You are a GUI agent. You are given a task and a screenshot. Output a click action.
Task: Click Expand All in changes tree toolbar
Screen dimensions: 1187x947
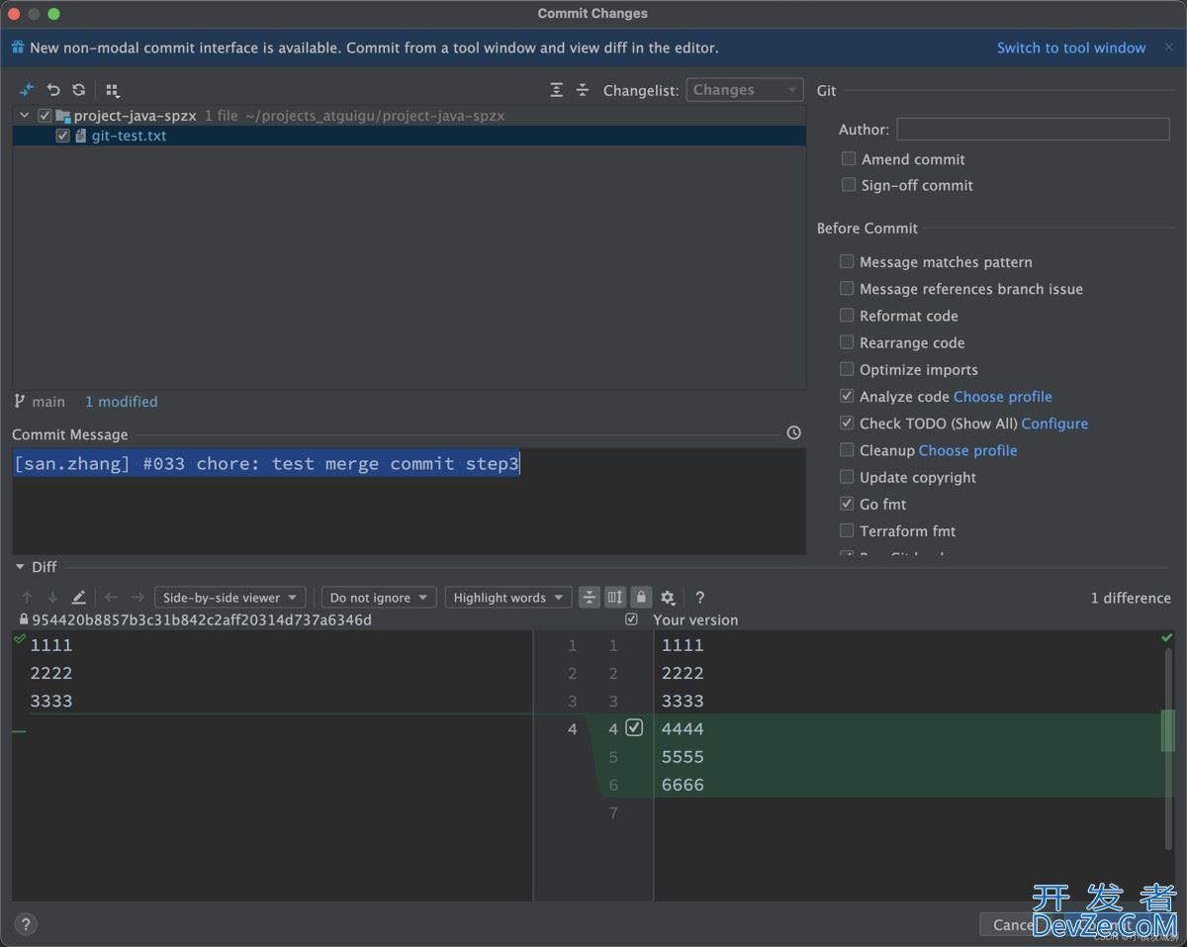tap(557, 90)
